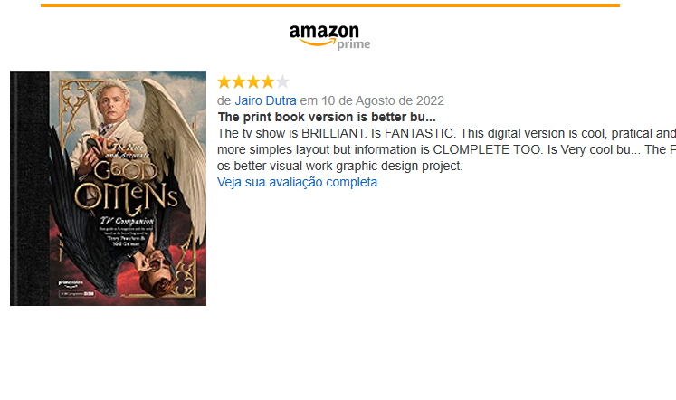Click the black spine of the book cover

point(29,188)
